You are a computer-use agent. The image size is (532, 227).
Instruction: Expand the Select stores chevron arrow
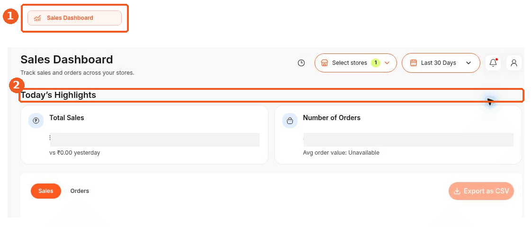pos(387,63)
